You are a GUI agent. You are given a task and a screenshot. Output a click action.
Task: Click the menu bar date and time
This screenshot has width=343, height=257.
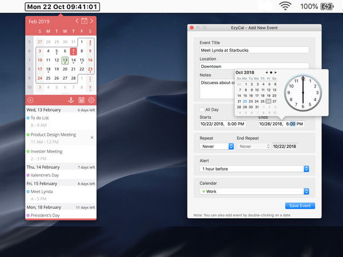[x=62, y=7]
